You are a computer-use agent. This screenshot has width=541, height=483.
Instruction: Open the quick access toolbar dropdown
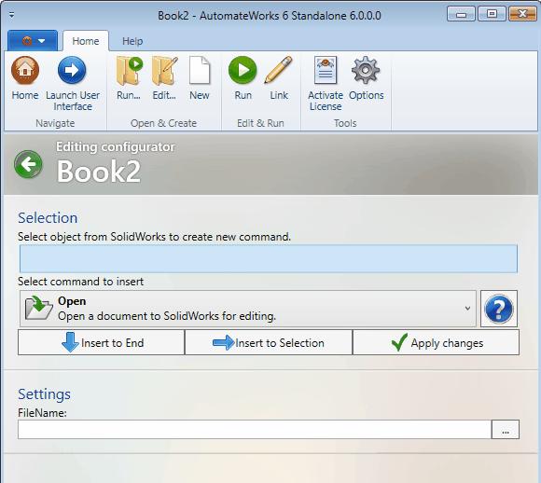coord(12,15)
